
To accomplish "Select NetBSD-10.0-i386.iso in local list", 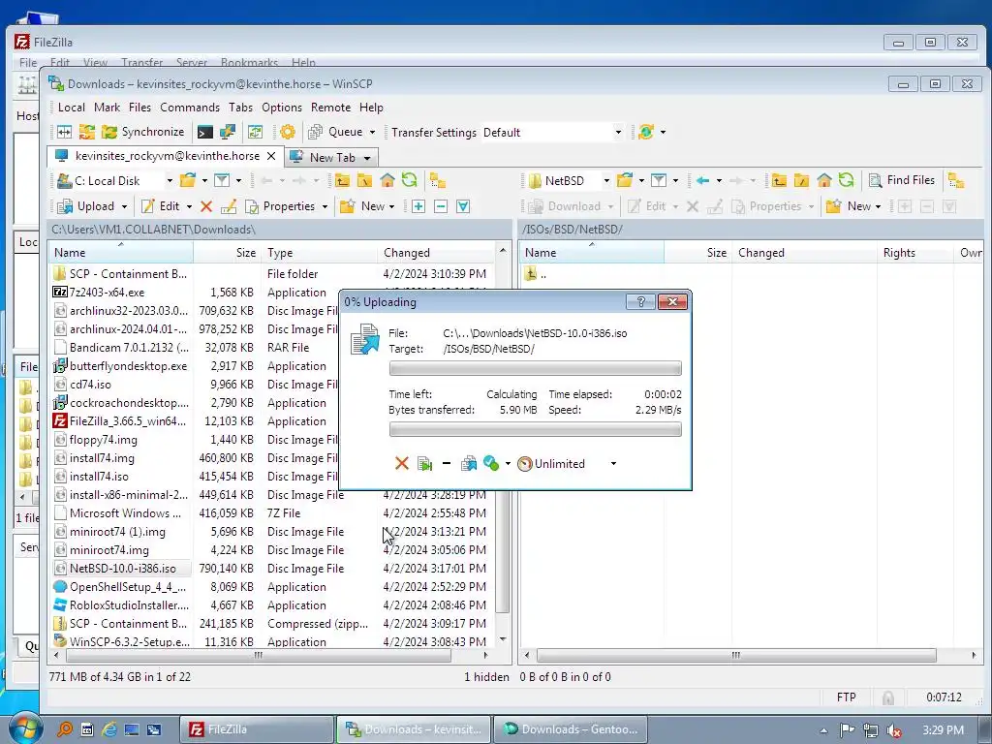I will pyautogui.click(x=123, y=568).
